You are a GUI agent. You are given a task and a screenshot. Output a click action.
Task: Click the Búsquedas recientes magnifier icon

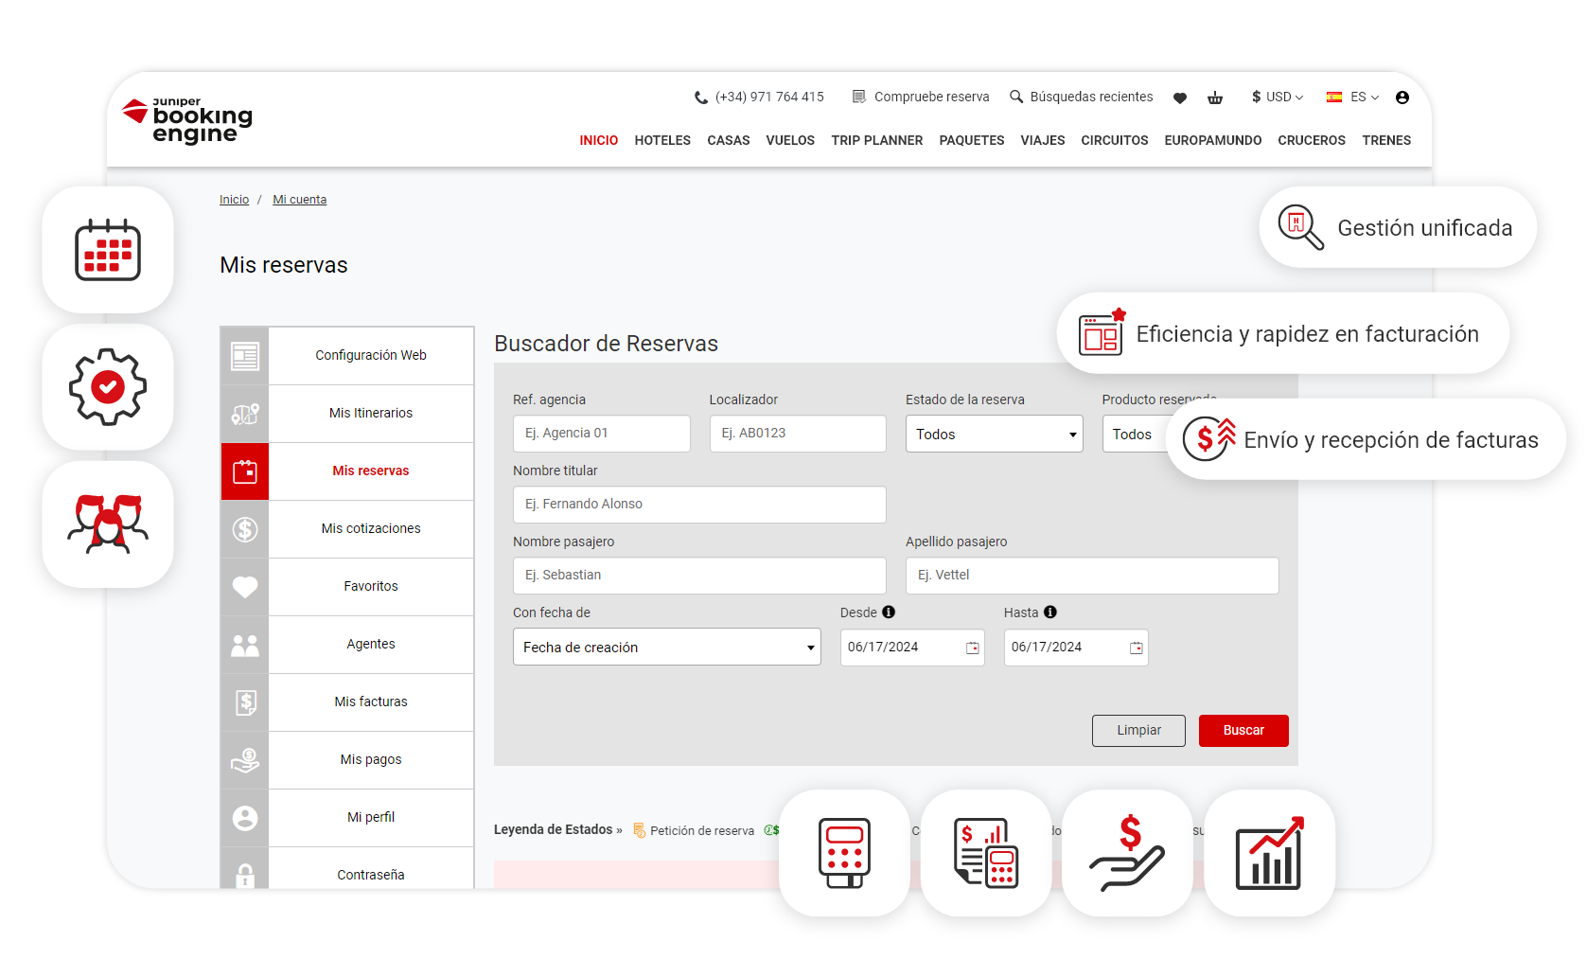1016,97
